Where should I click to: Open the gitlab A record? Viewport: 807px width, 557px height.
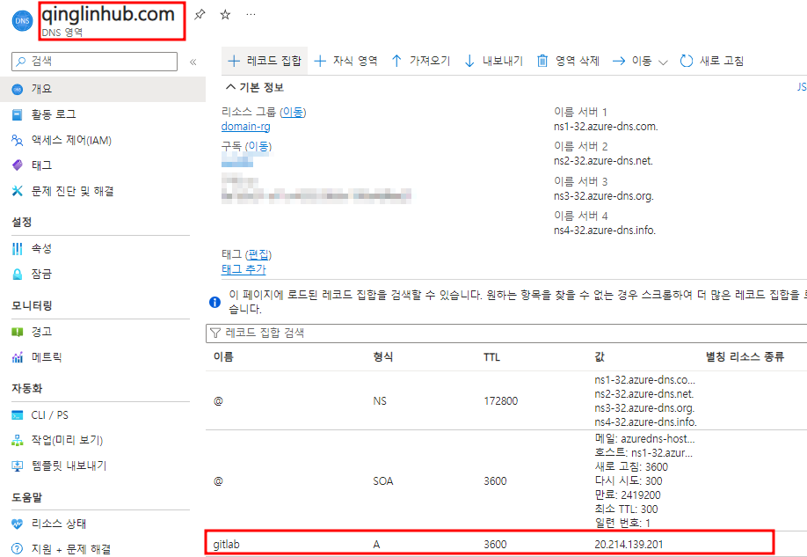point(490,544)
